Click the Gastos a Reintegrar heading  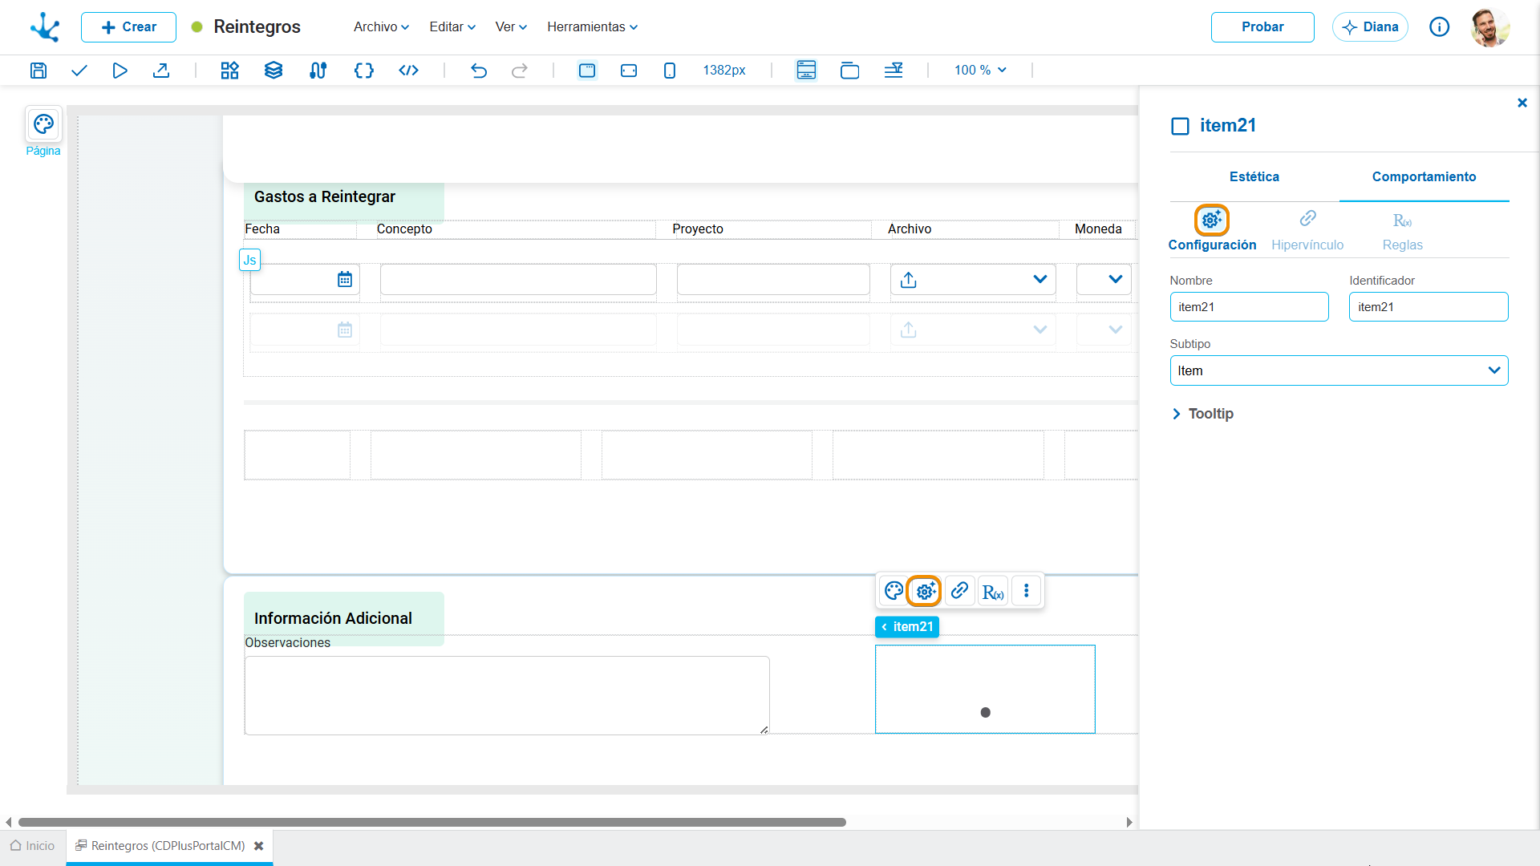click(325, 196)
